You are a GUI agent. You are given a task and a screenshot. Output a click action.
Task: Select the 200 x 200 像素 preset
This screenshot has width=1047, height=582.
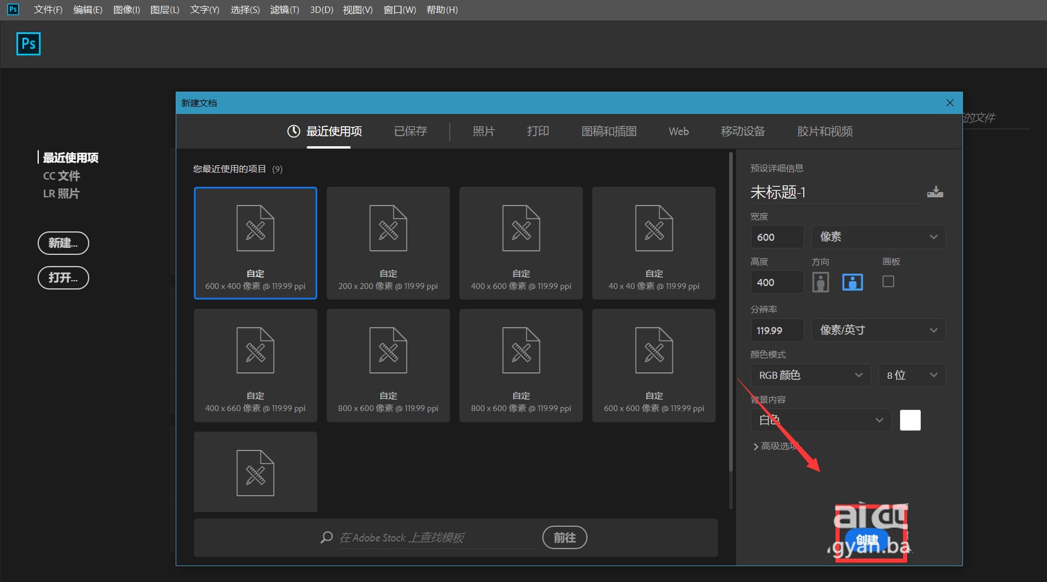(388, 243)
